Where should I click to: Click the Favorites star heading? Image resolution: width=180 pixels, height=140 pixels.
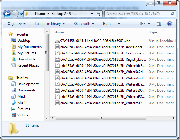(x=18, y=34)
